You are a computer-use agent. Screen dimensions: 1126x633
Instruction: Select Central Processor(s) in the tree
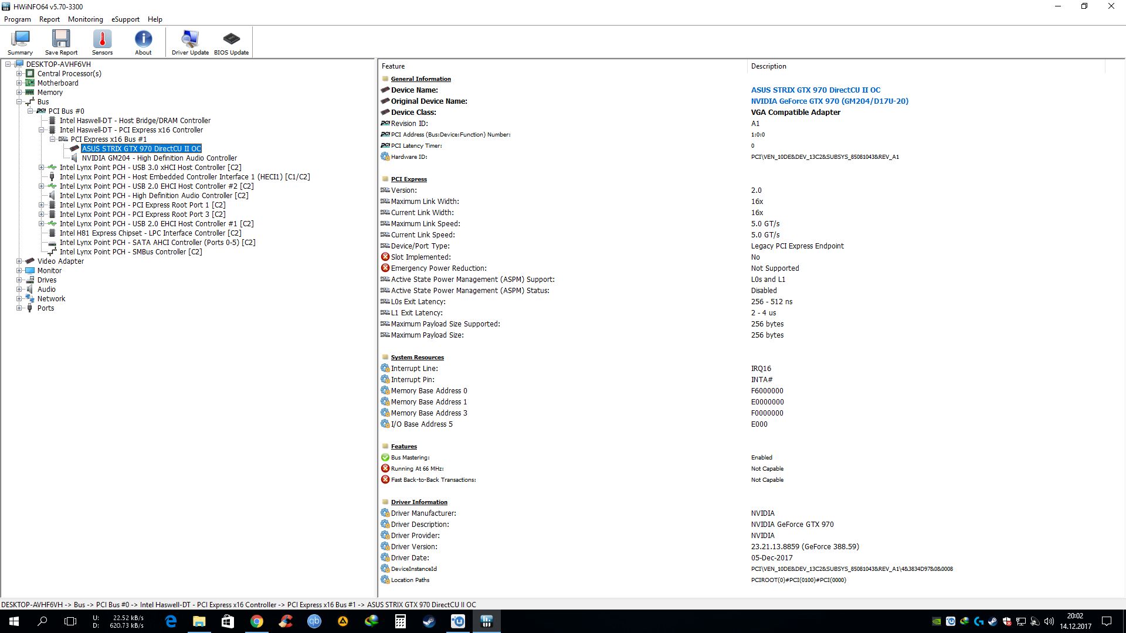(x=69, y=74)
